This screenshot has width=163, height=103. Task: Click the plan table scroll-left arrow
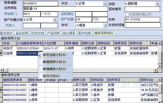(2, 70)
